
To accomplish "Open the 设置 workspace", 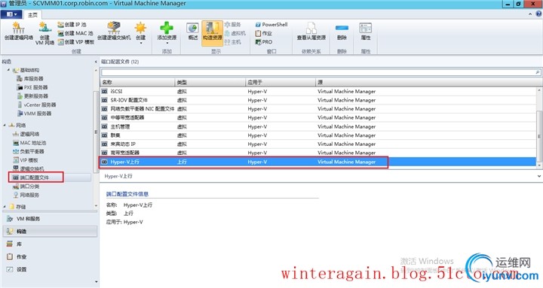I will tap(50, 269).
